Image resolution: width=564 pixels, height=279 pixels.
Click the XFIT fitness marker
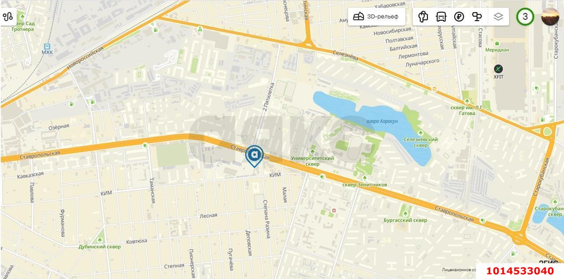[498, 69]
